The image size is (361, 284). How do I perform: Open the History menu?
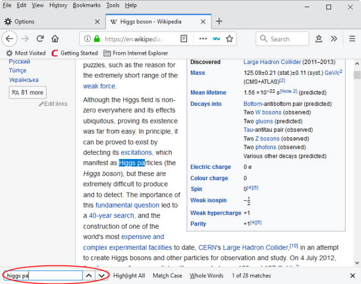[58, 5]
